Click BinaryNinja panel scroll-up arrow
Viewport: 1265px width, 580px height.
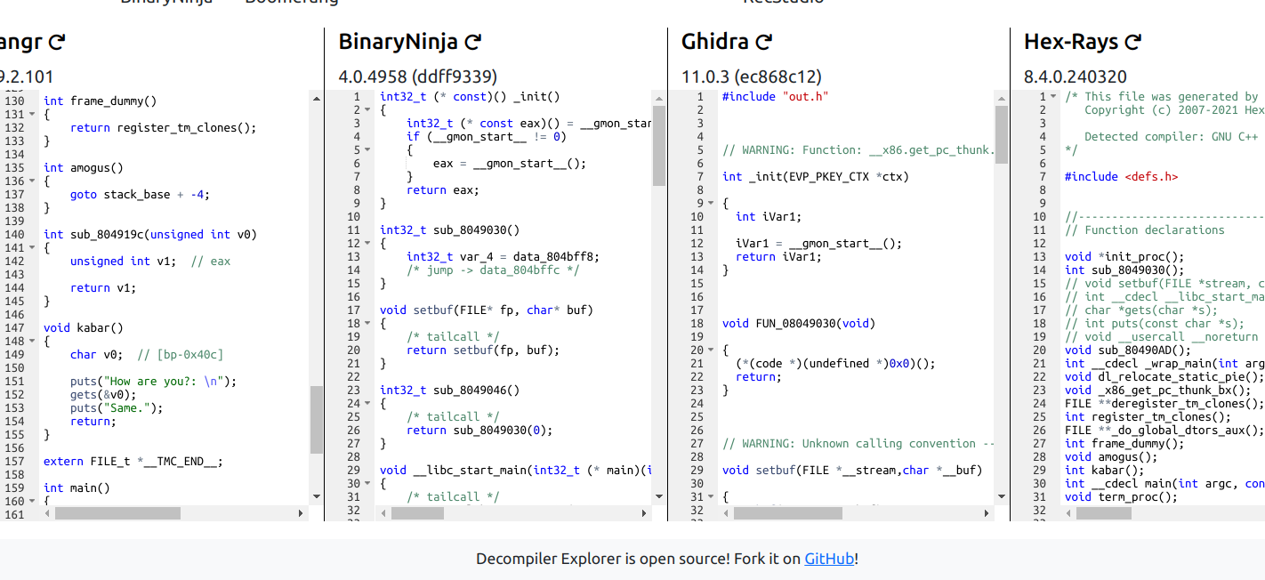tap(659, 98)
